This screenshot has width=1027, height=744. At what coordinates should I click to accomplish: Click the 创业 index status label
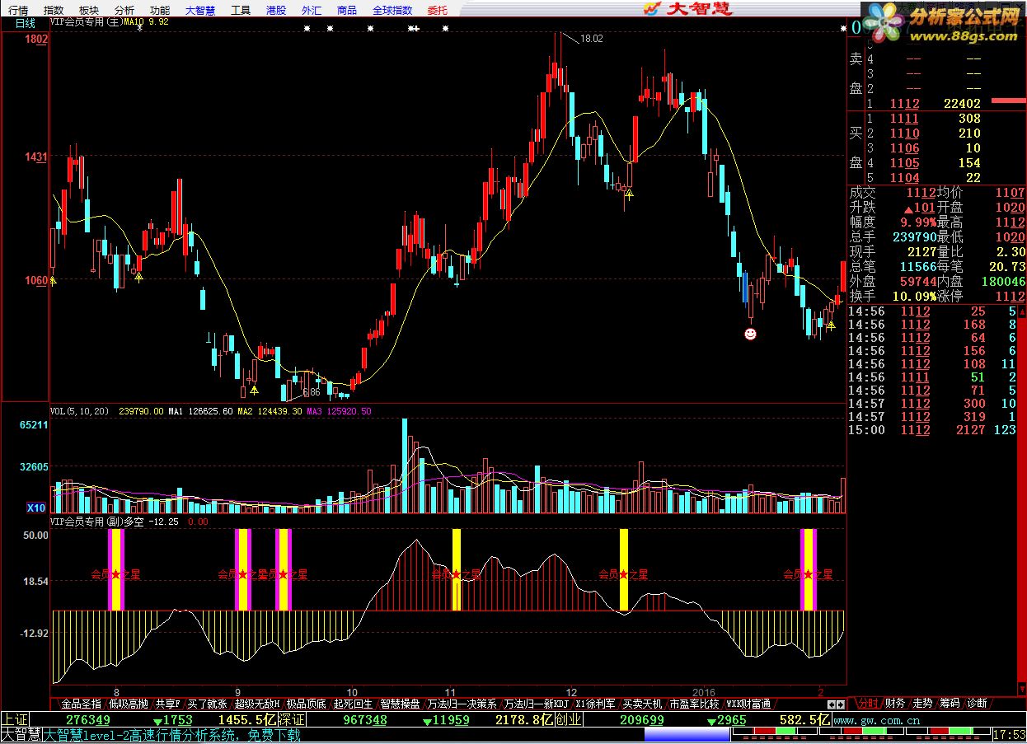pos(569,719)
